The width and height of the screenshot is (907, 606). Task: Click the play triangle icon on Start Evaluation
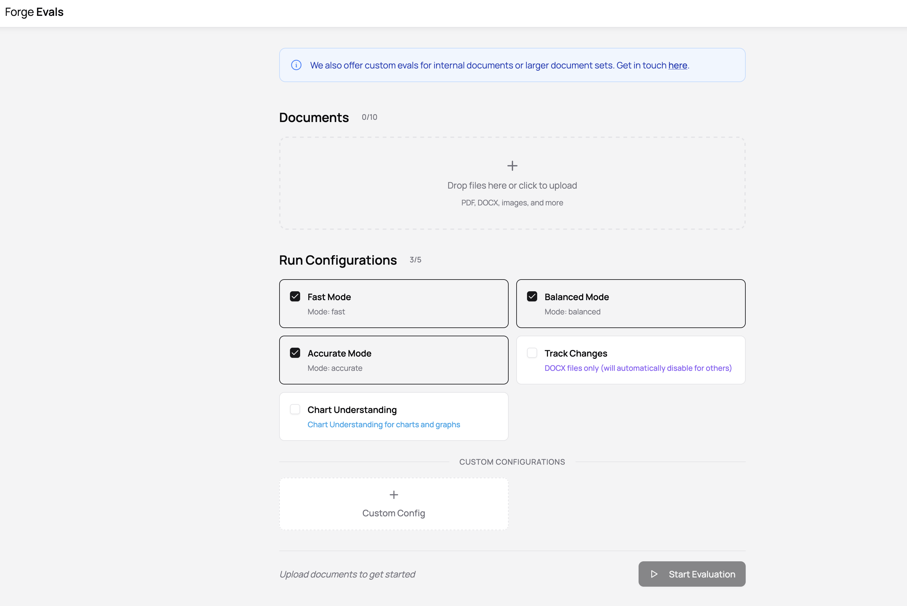click(x=654, y=574)
